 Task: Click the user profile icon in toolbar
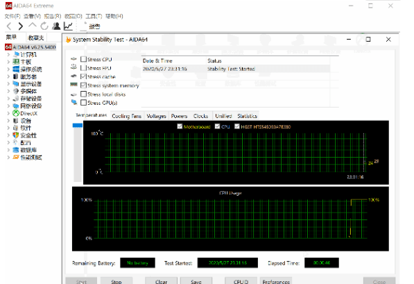coord(56,26)
